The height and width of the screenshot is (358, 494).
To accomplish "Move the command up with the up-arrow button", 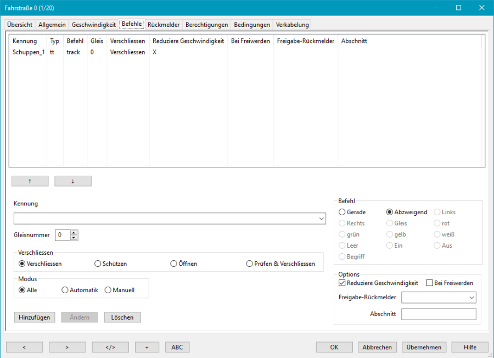I will pyautogui.click(x=30, y=181).
